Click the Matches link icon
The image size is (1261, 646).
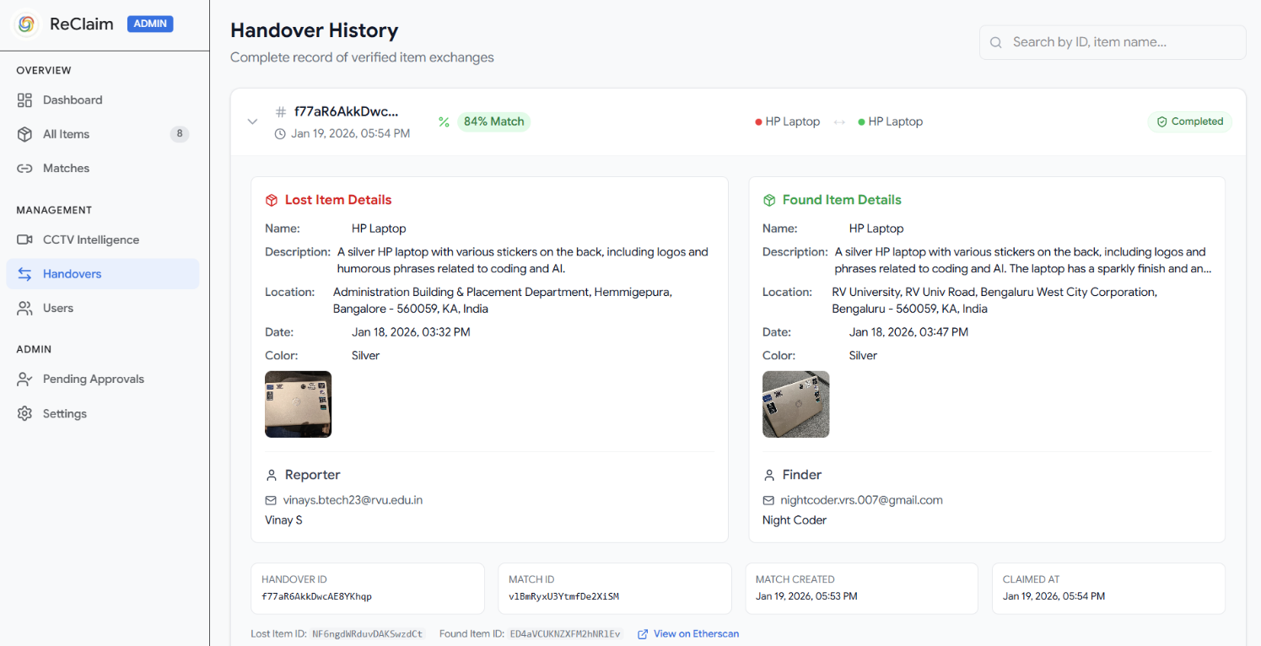pyautogui.click(x=24, y=169)
